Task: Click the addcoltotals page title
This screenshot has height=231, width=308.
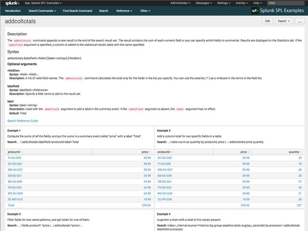Action: [x=20, y=21]
